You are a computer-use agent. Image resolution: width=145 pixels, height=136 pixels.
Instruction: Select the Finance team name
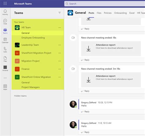click(25, 69)
